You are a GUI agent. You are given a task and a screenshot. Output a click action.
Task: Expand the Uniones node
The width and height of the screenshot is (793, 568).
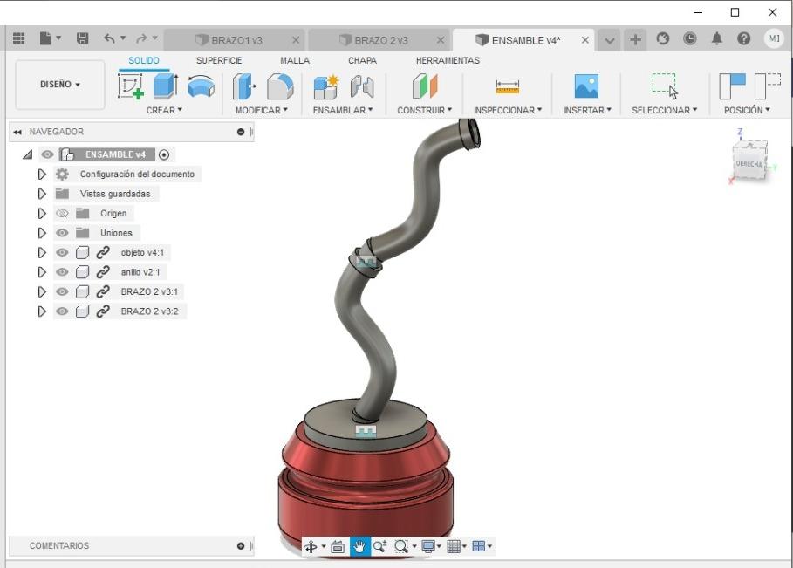pyautogui.click(x=42, y=233)
